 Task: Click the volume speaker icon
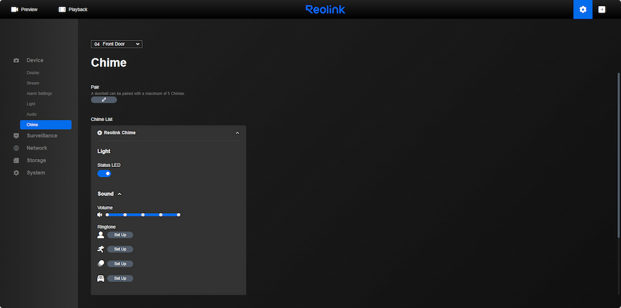(x=100, y=215)
